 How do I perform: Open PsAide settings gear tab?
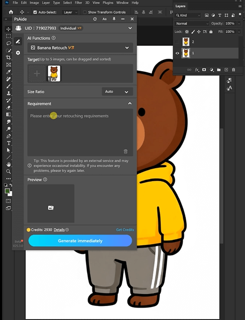[x=18, y=53]
